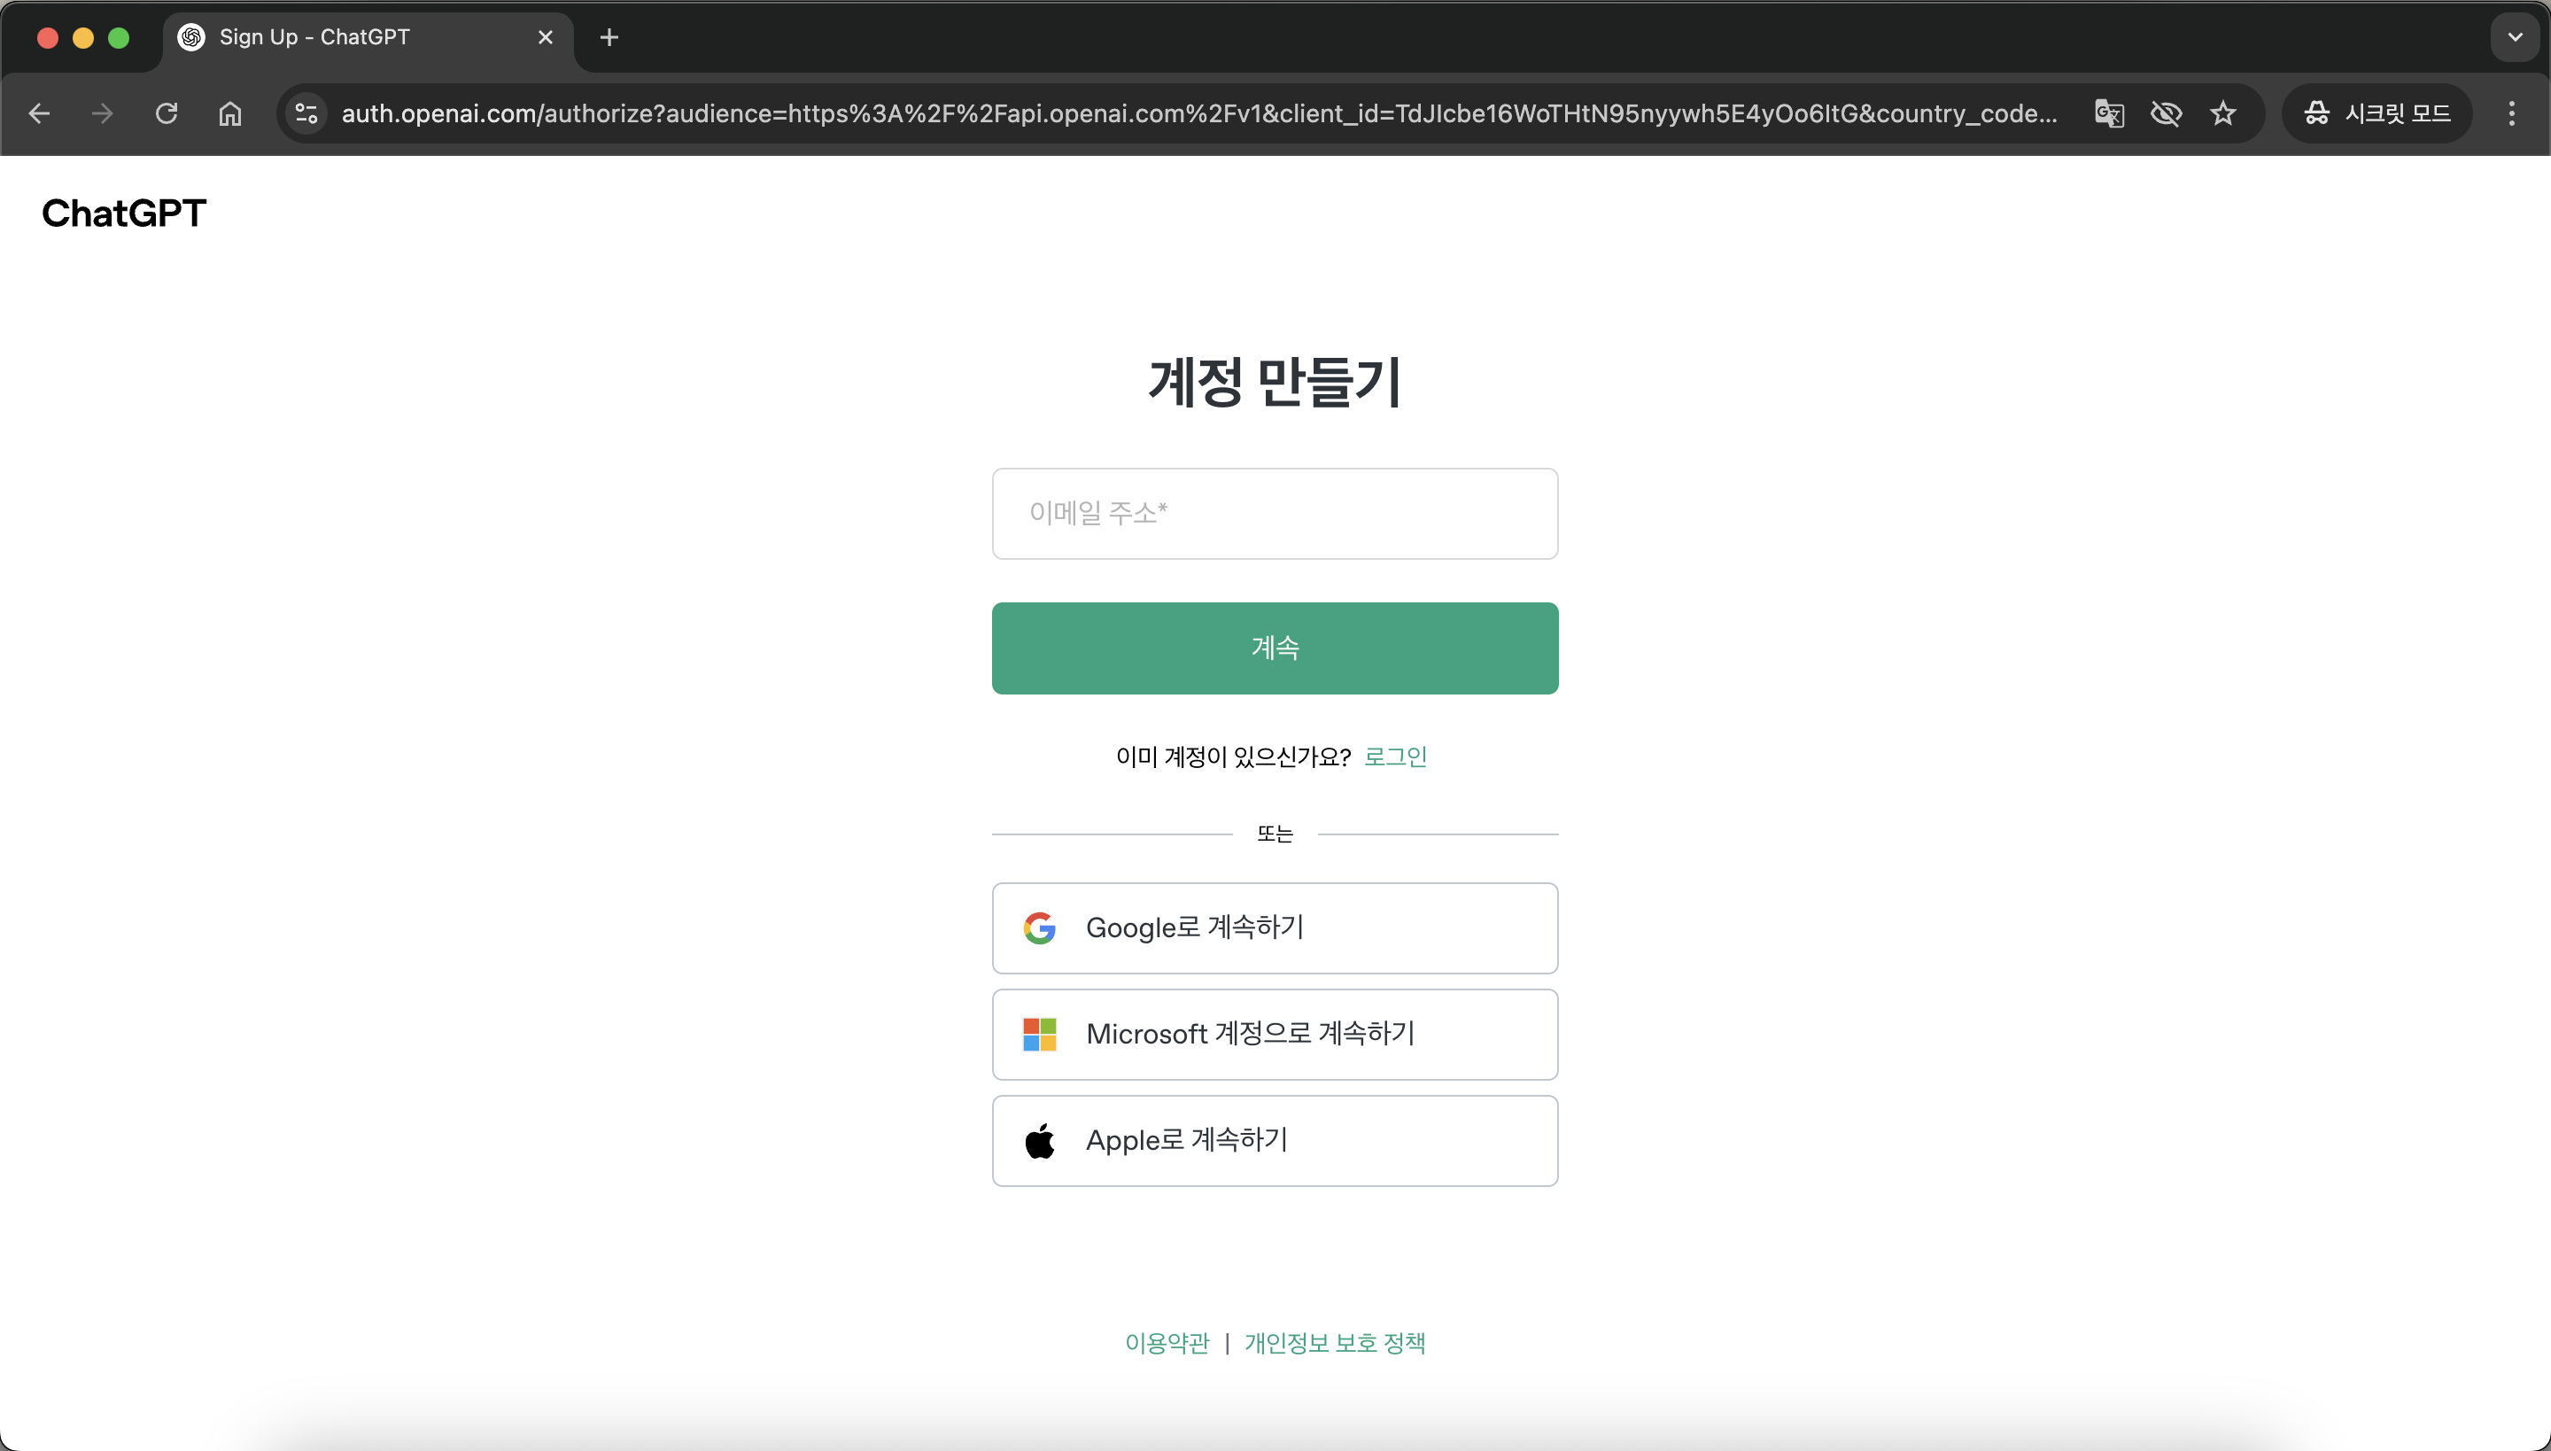Click the 시크릿 모드 incognito indicator
Viewport: 2551px width, 1451px height.
[2377, 113]
